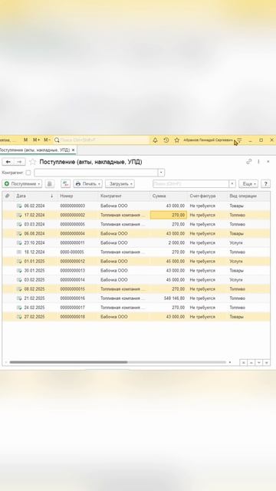Enable the Контрагент filter checkbox
The image size is (276, 491).
(x=28, y=173)
